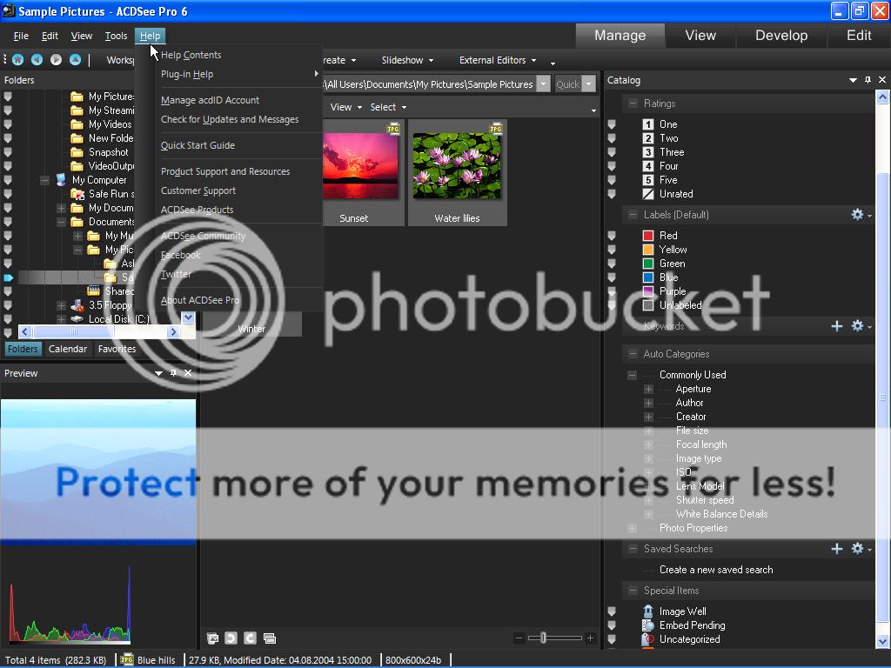Toggle Easy-Select indicator for Image Well
The image size is (891, 668).
tap(612, 611)
